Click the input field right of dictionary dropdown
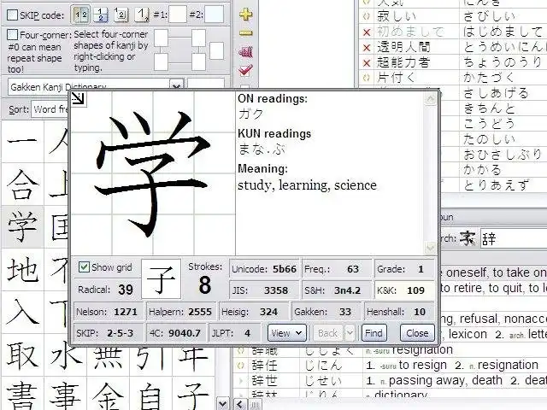The height and width of the screenshot is (410, 547). 206,84
